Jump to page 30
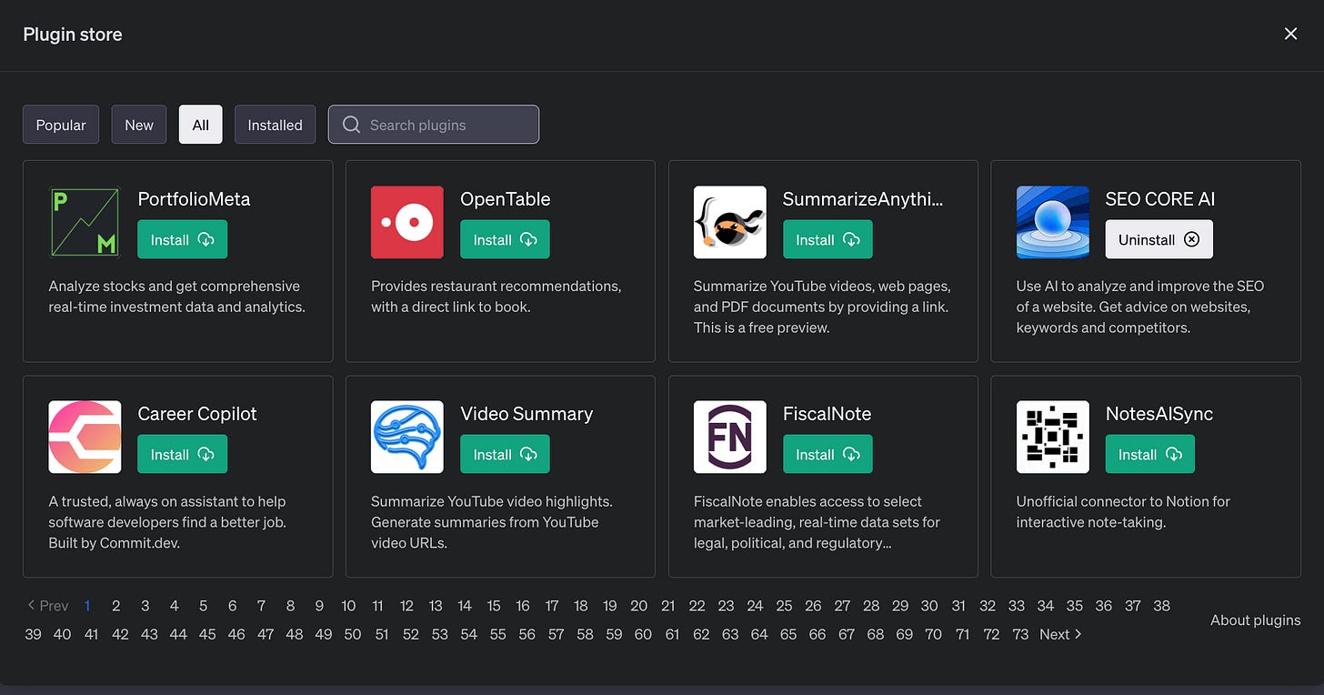 [929, 606]
